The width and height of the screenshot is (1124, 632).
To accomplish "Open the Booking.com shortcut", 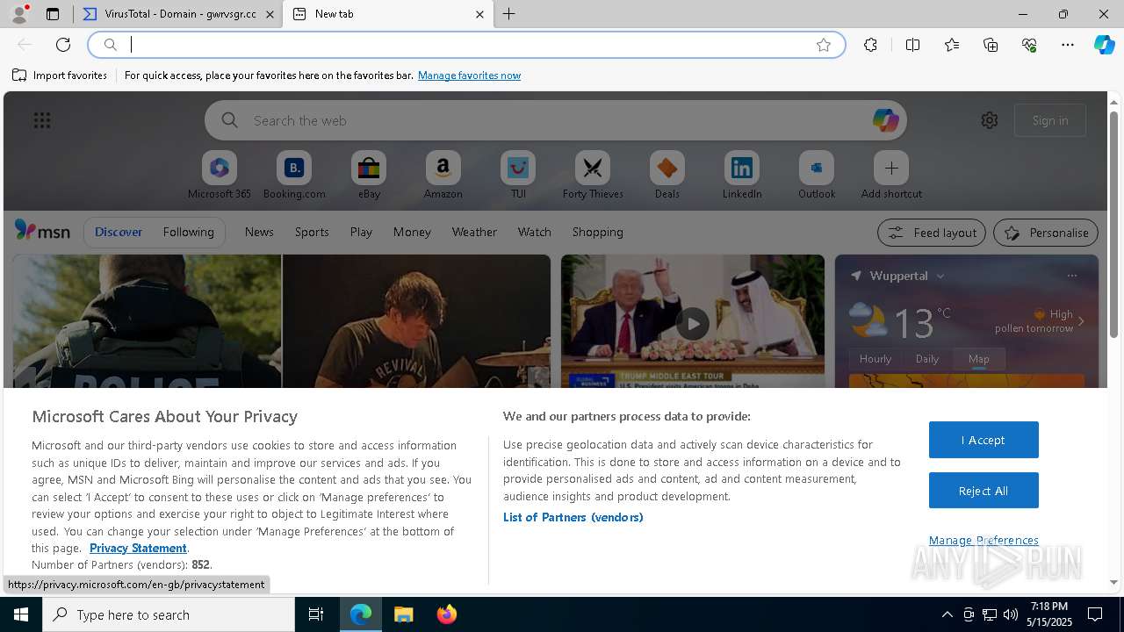I will (x=294, y=176).
